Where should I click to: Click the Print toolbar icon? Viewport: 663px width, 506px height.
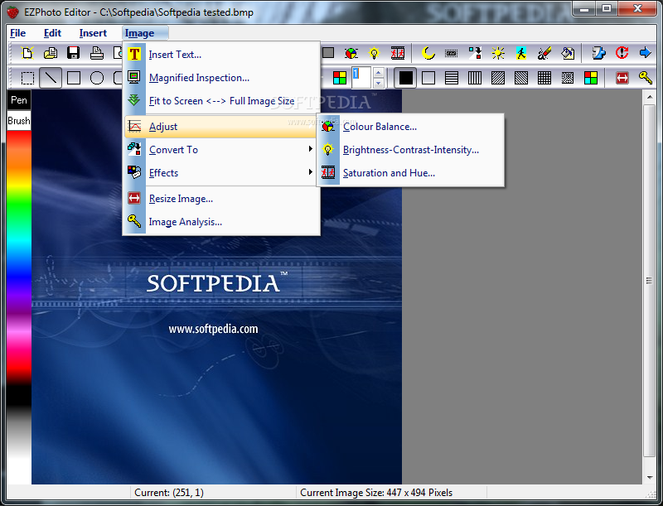tap(97, 53)
